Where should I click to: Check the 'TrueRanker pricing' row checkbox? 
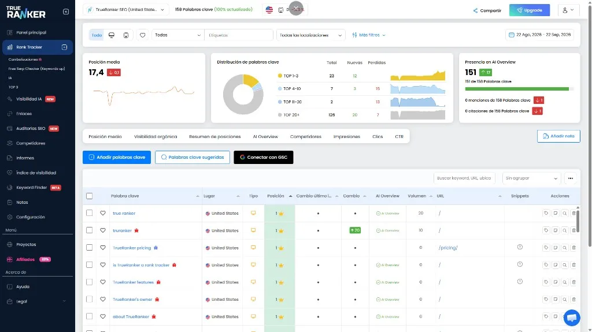coord(90,248)
